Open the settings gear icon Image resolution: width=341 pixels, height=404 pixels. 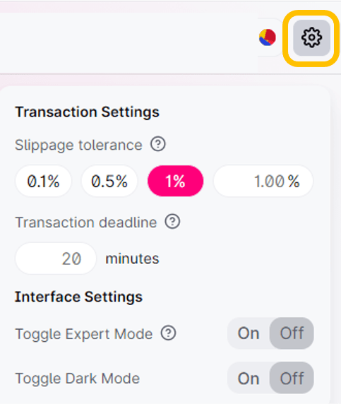tap(311, 38)
